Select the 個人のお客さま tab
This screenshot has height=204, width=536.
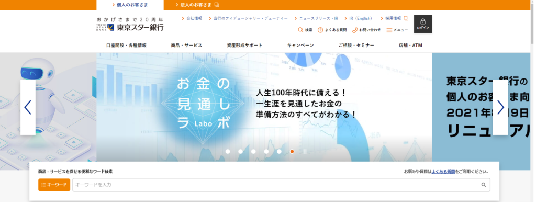[x=130, y=5]
